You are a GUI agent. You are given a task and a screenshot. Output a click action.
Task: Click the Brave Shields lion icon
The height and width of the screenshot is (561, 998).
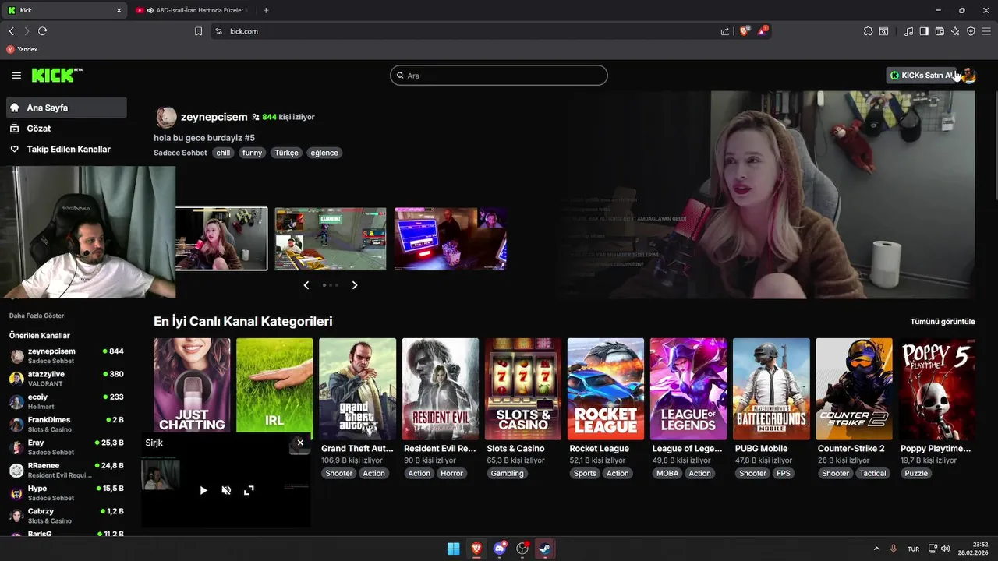745,31
